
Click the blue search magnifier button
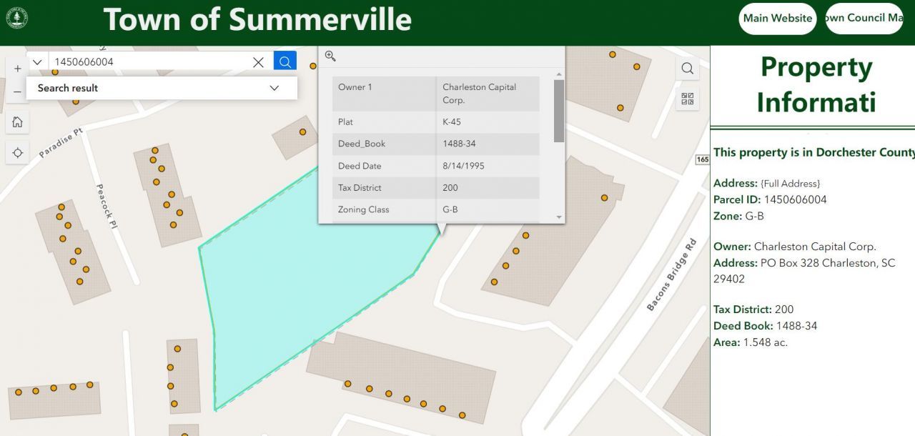(285, 62)
